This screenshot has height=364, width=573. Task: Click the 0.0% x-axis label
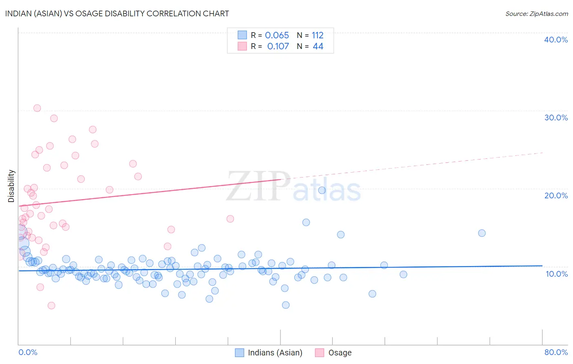tap(28, 352)
